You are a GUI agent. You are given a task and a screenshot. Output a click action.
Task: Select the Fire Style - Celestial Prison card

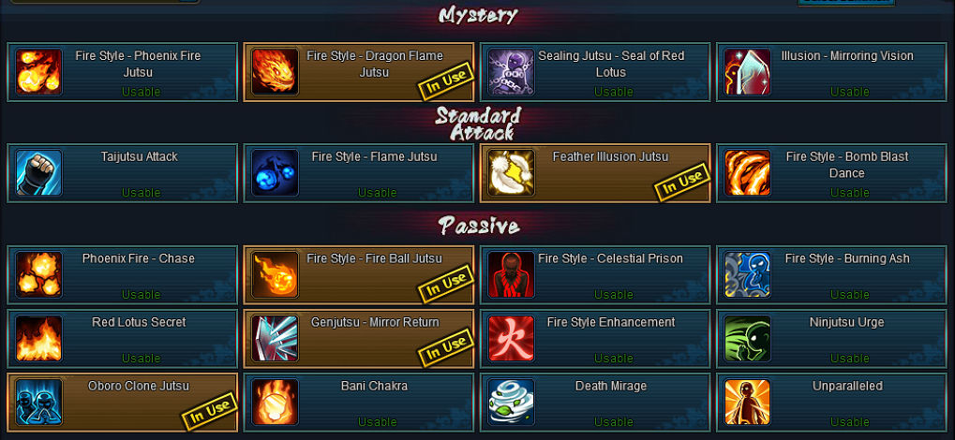pyautogui.click(x=594, y=274)
